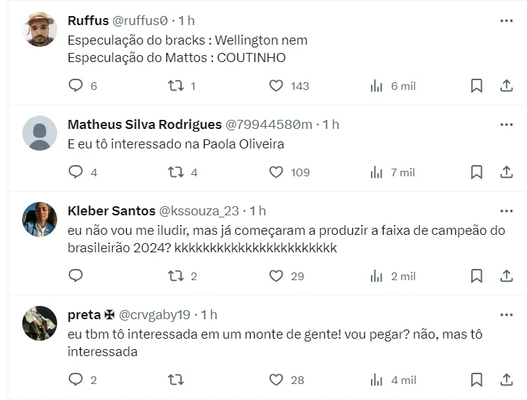Share Ruffus's tweet
This screenshot has height=400, width=527.
coord(507,86)
